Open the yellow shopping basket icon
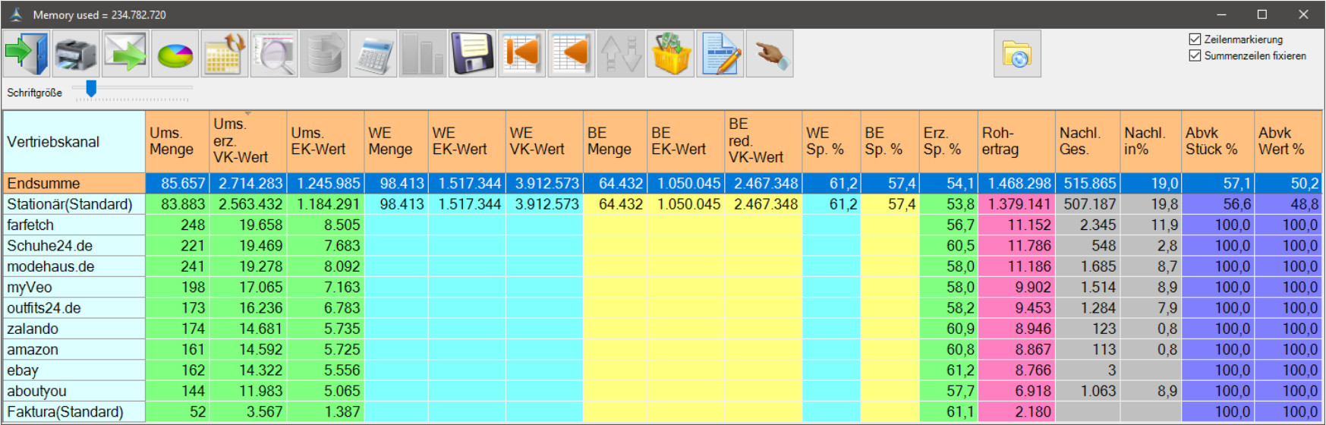Image resolution: width=1326 pixels, height=425 pixels. [x=670, y=54]
